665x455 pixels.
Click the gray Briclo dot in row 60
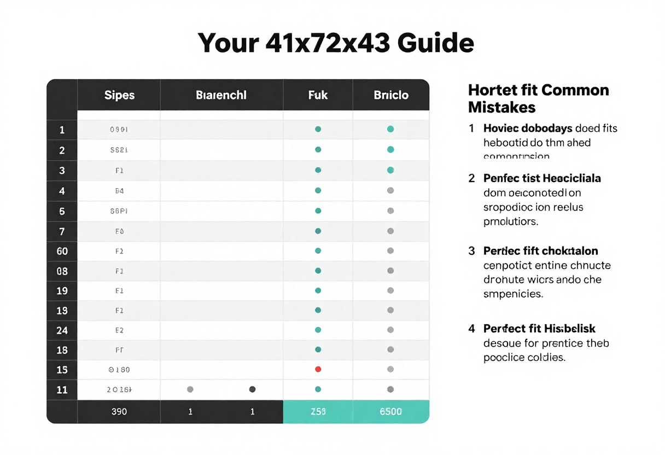390,250
